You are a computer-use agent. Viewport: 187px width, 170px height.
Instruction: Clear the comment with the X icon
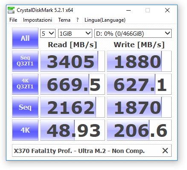click(165, 150)
